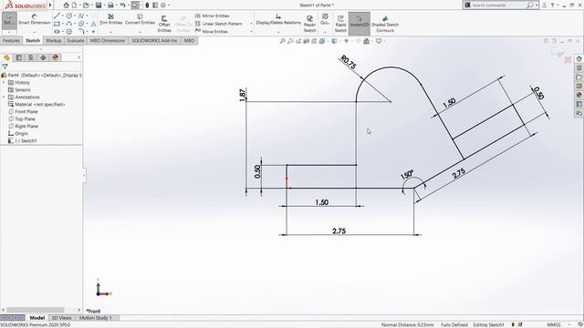Select the Sketch Text tool
The height and width of the screenshot is (328, 584).
(x=93, y=24)
